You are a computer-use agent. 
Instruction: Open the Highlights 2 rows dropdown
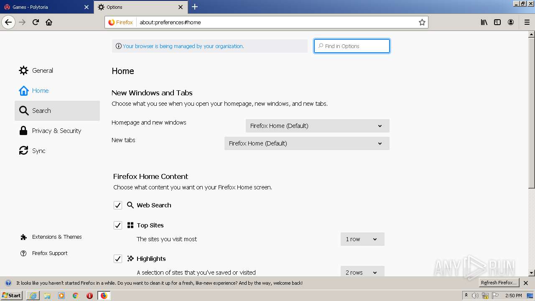point(362,271)
